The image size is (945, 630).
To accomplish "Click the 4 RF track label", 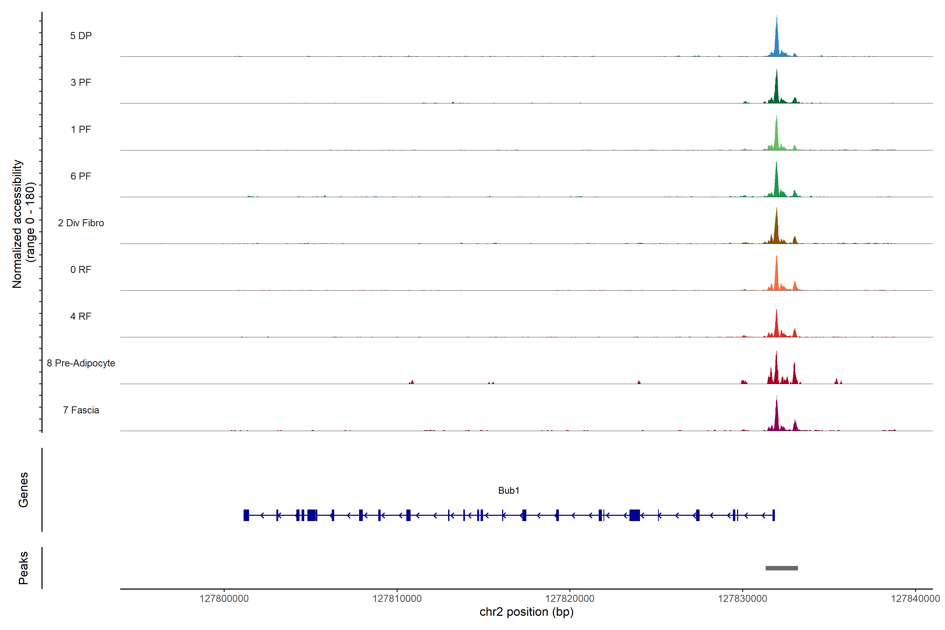I will coord(81,316).
